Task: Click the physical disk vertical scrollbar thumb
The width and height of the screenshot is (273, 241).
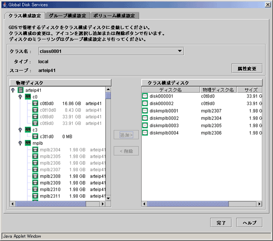Action: [x=108, y=96]
